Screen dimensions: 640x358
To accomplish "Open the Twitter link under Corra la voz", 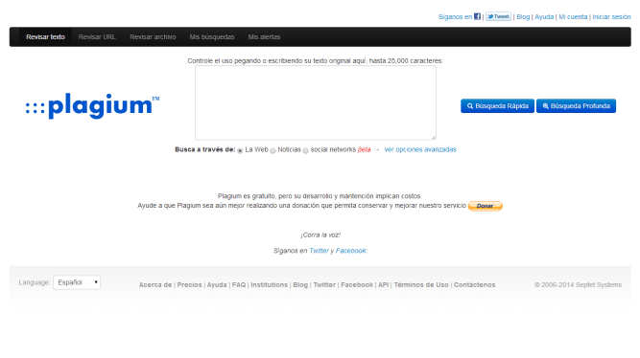I will tap(319, 251).
